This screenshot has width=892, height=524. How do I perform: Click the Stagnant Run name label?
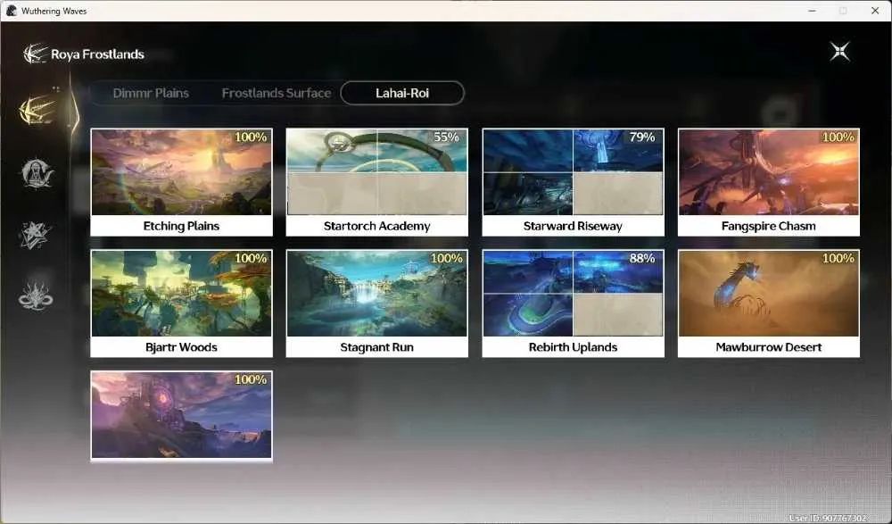tap(377, 347)
